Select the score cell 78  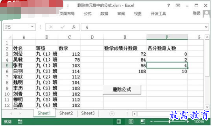70,60
